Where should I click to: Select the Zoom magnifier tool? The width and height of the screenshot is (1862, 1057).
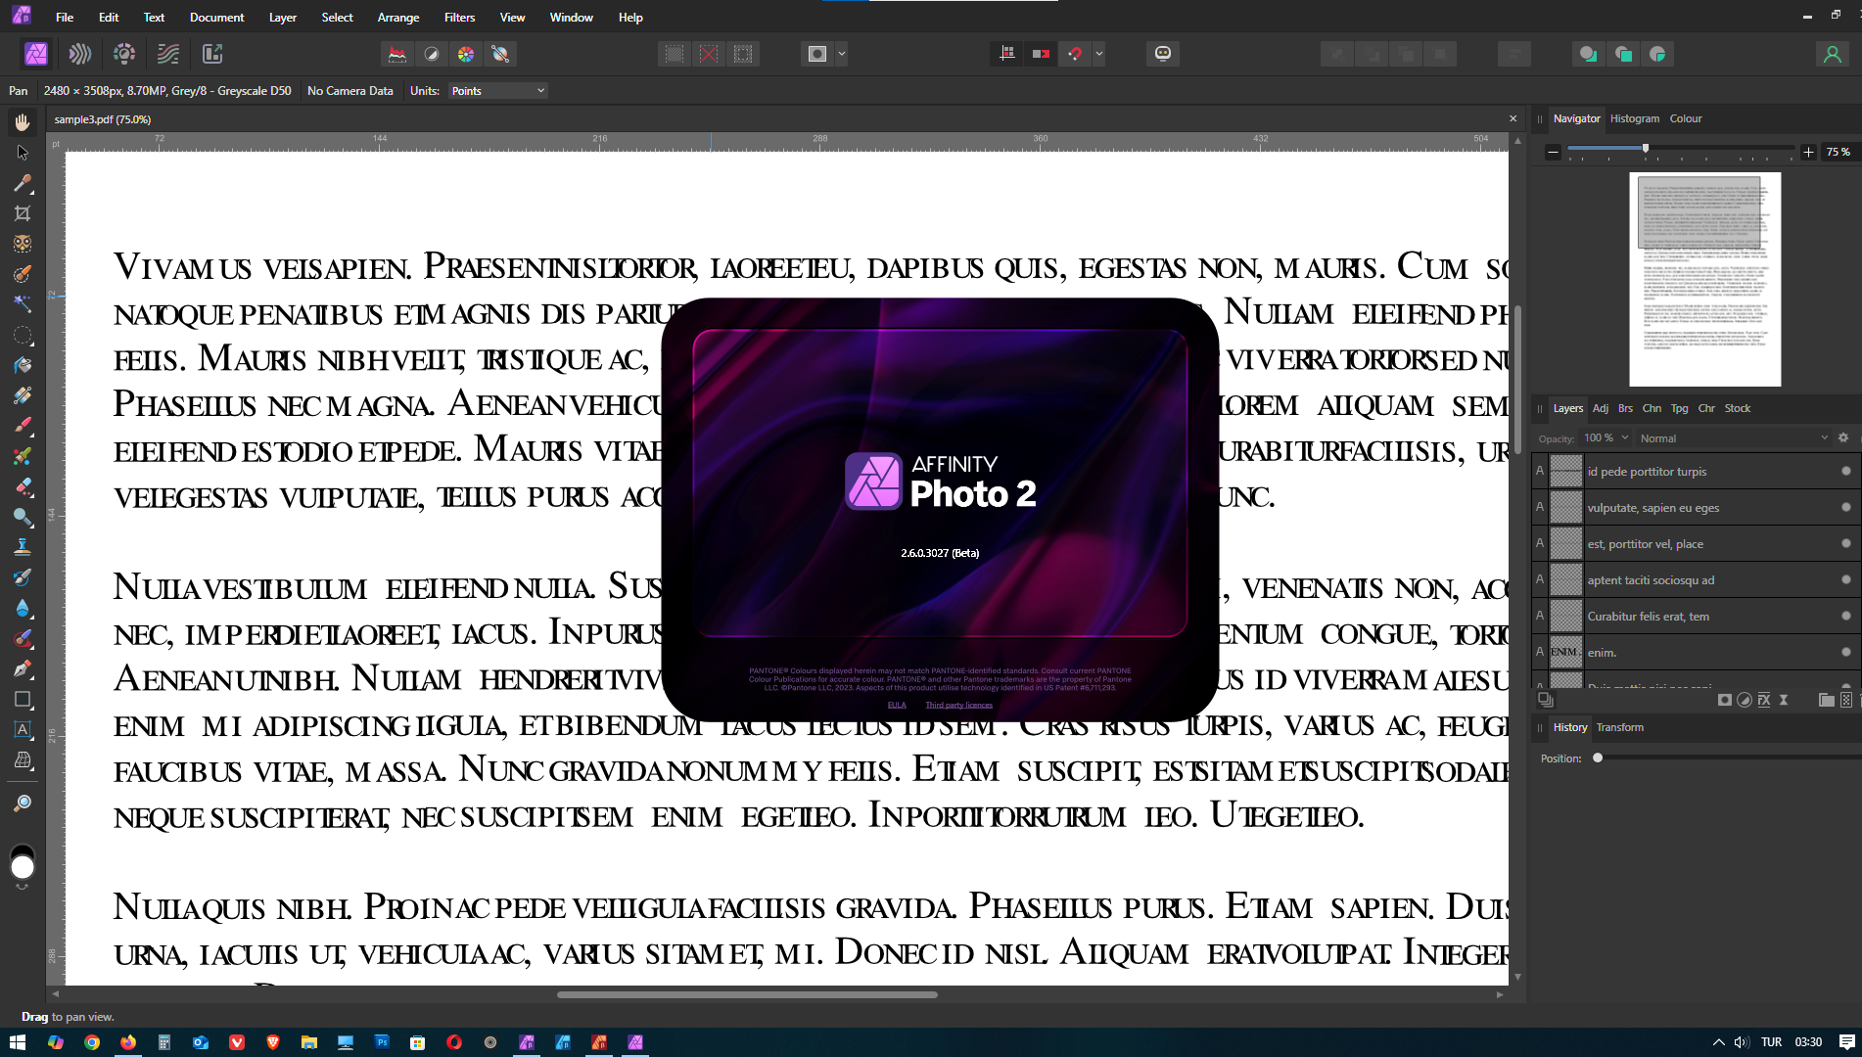click(x=23, y=804)
